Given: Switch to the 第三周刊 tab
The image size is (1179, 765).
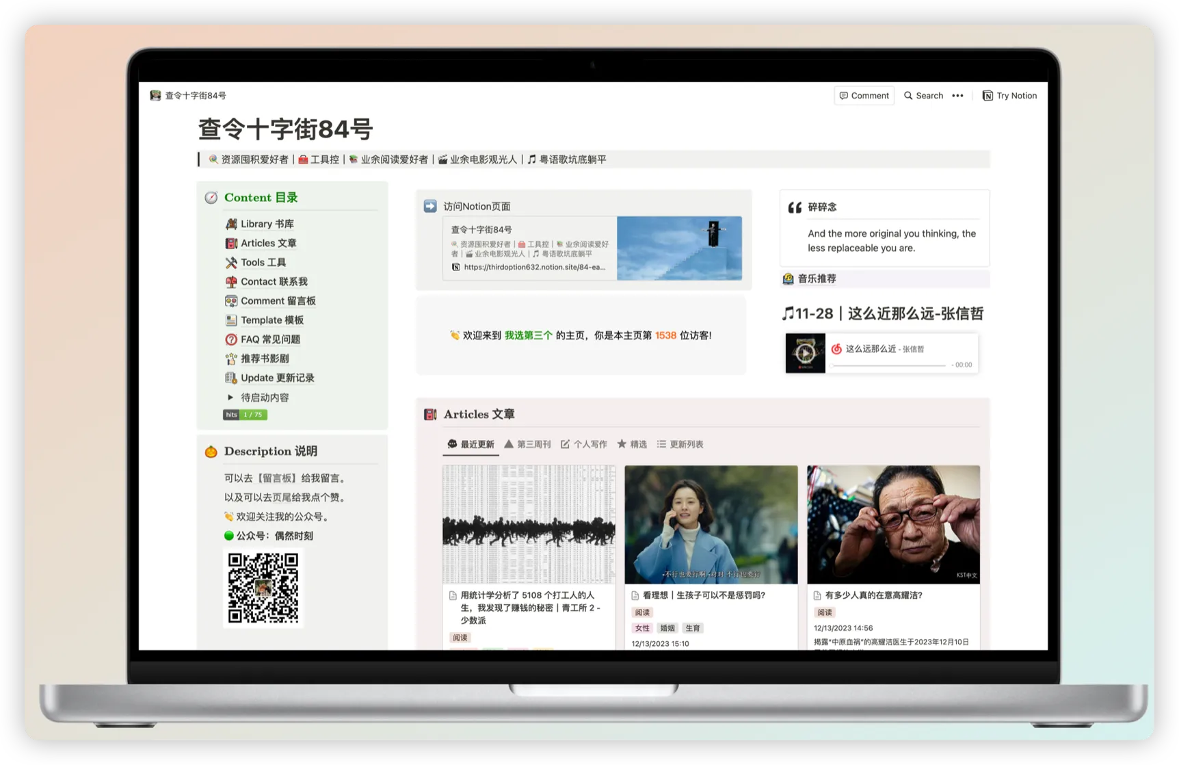Looking at the screenshot, I should click(527, 444).
